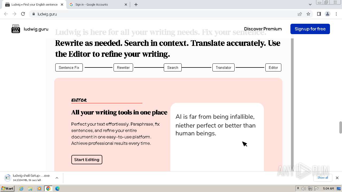Select the Sentence Fix step
This screenshot has width=342, height=192.
(69, 67)
